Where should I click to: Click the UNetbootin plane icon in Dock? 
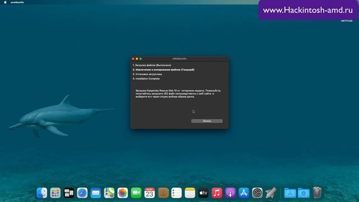point(271,193)
